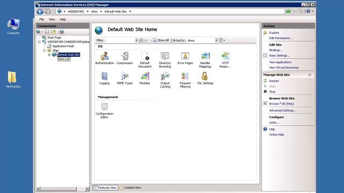Open the Computer desktop icon

tap(13, 26)
